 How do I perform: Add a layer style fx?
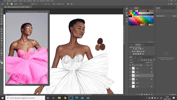(139, 94)
